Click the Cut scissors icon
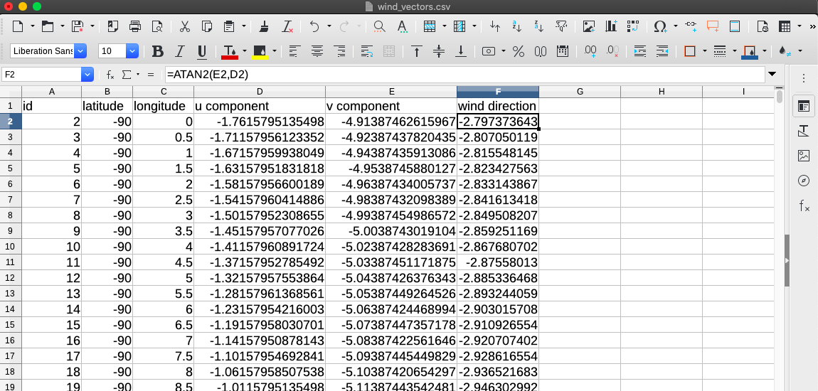Viewport: 818px width, 391px height. tap(184, 27)
